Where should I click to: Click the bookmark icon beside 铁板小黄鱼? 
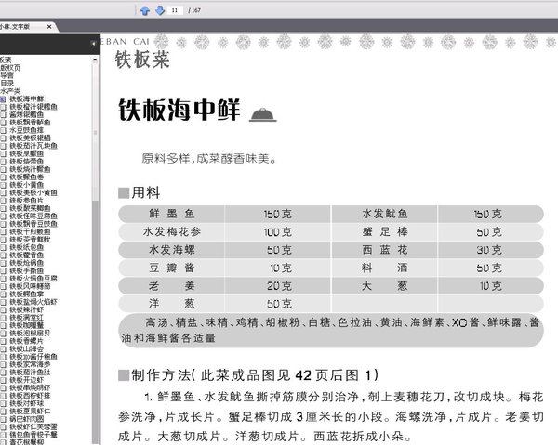[x=3, y=185]
